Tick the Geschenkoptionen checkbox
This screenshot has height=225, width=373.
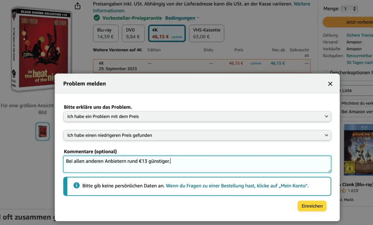tap(326, 72)
